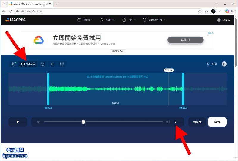Open the mp3 format dropdown
The image size is (238, 161).
click(197, 122)
